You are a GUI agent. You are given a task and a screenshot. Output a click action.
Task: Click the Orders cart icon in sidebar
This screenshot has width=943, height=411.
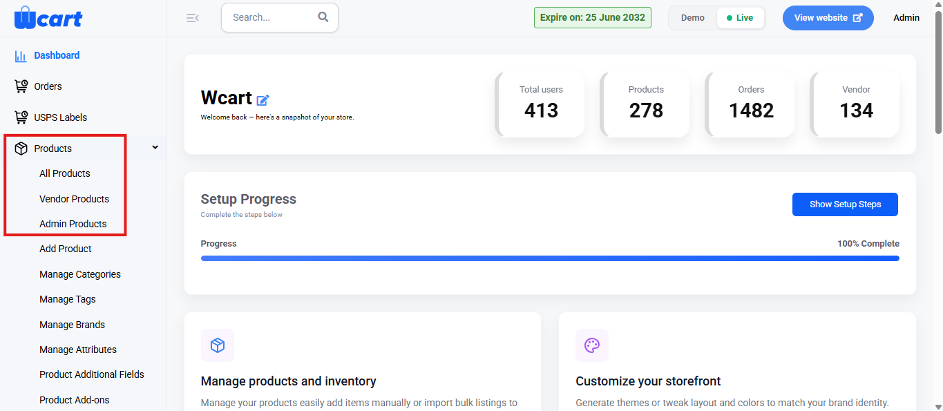click(x=21, y=86)
